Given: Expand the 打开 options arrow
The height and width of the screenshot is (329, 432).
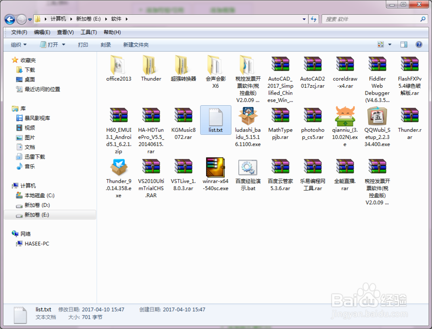Looking at the screenshot, I should pos(64,44).
